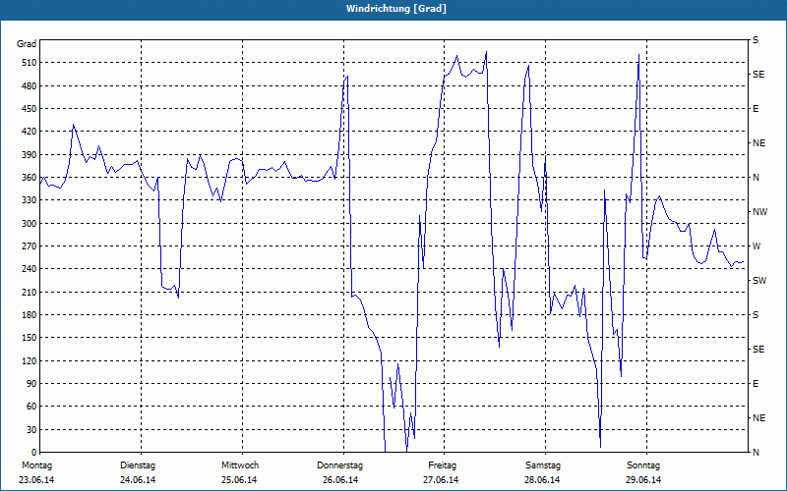The width and height of the screenshot is (787, 491).
Task: Click the date 23.06.14
Action: click(x=36, y=480)
